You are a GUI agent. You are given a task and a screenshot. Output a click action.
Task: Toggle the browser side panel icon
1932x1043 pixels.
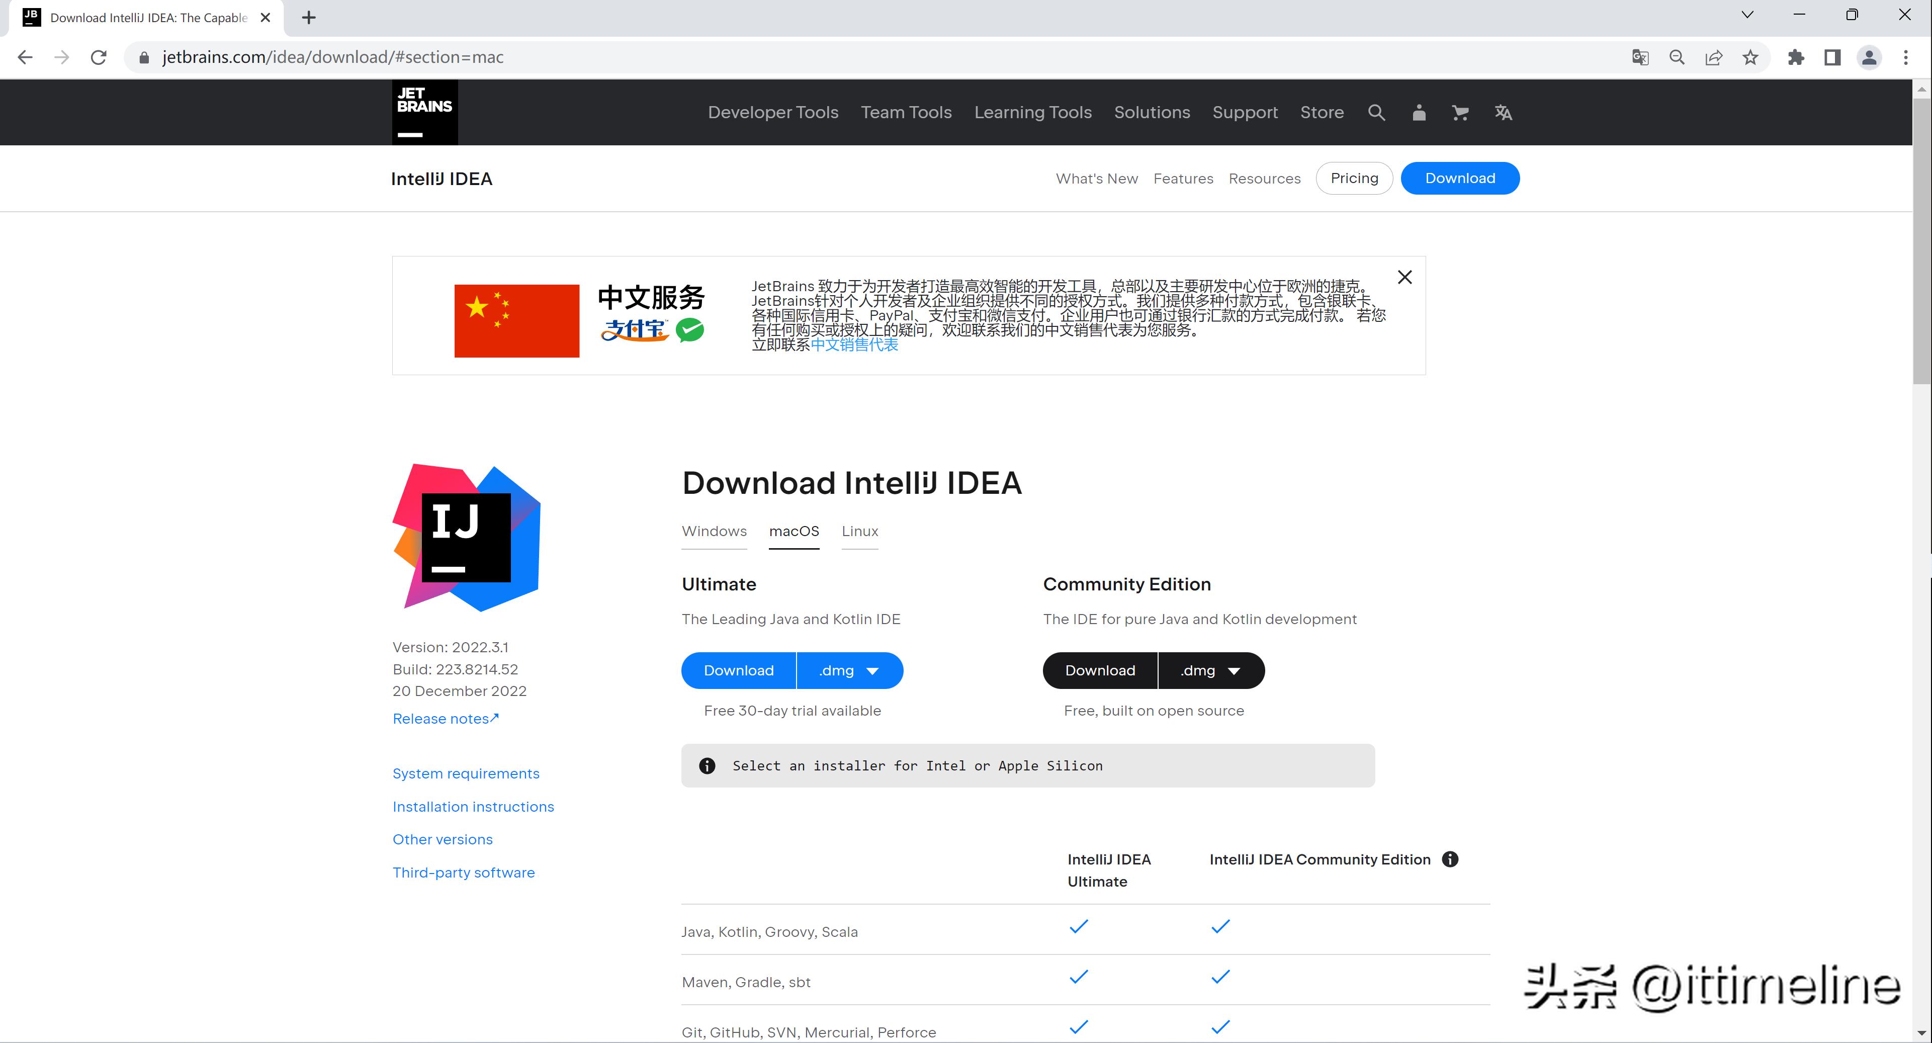pos(1832,58)
